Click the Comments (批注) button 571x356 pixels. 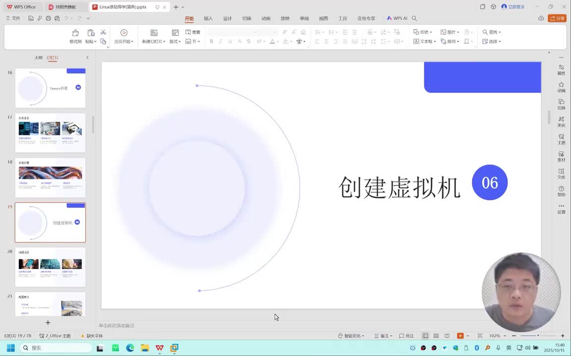coord(406,336)
